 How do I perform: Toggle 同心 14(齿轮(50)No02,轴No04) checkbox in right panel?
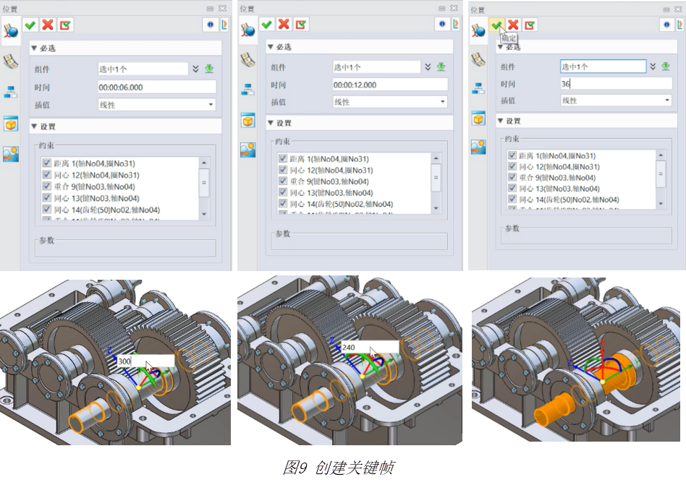[x=512, y=199]
